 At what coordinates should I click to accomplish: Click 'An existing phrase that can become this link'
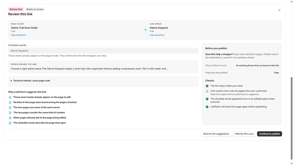[257, 66]
